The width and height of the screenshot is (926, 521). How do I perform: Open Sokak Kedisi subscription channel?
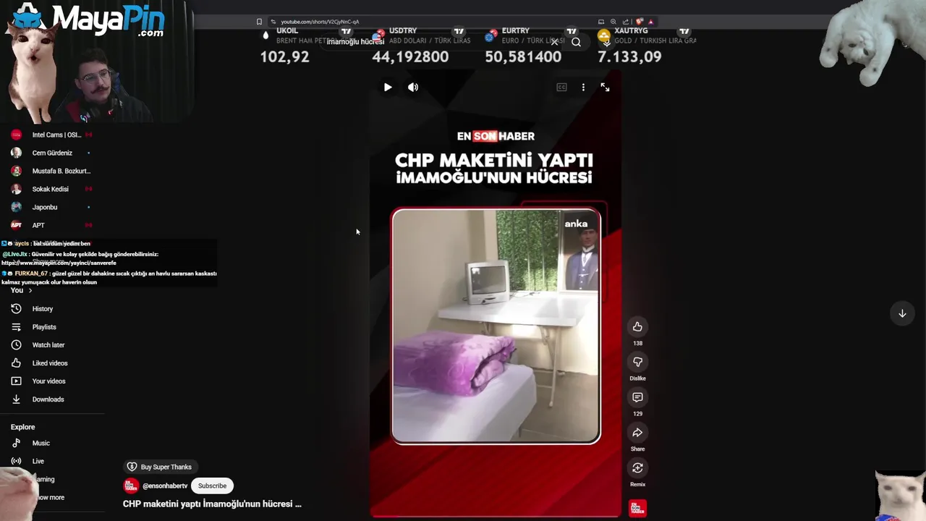pos(52,189)
